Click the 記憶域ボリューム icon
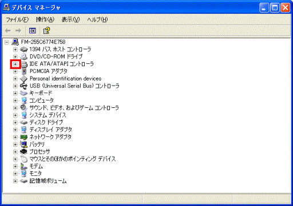Screen dimensions: 293x206 tap(23, 181)
